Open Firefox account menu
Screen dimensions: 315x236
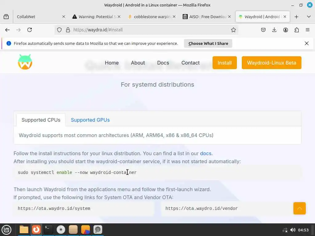(x=285, y=30)
